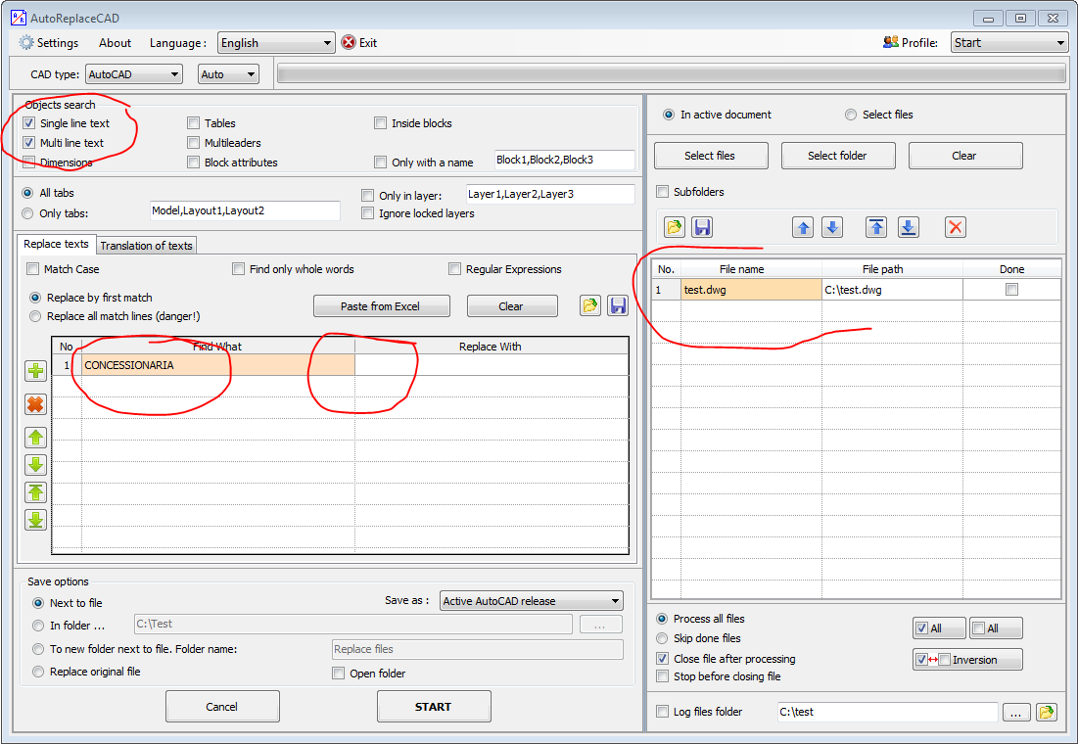The height and width of the screenshot is (744, 1078).
Task: Remove test.dwg using red X icon
Action: [955, 226]
